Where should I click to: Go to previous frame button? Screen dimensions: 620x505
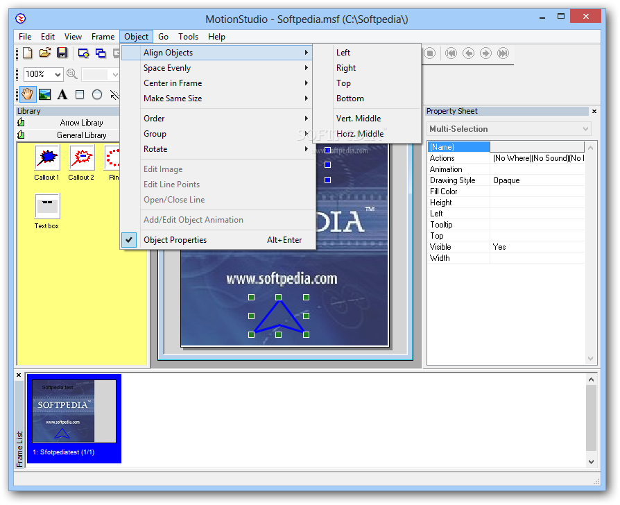tap(468, 53)
